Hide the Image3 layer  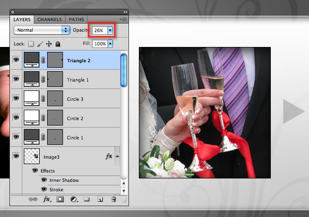16,156
